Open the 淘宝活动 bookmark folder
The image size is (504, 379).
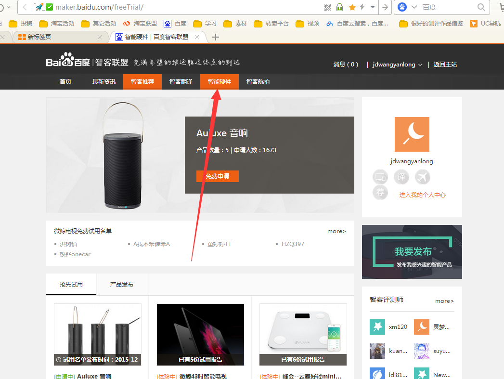57,24
